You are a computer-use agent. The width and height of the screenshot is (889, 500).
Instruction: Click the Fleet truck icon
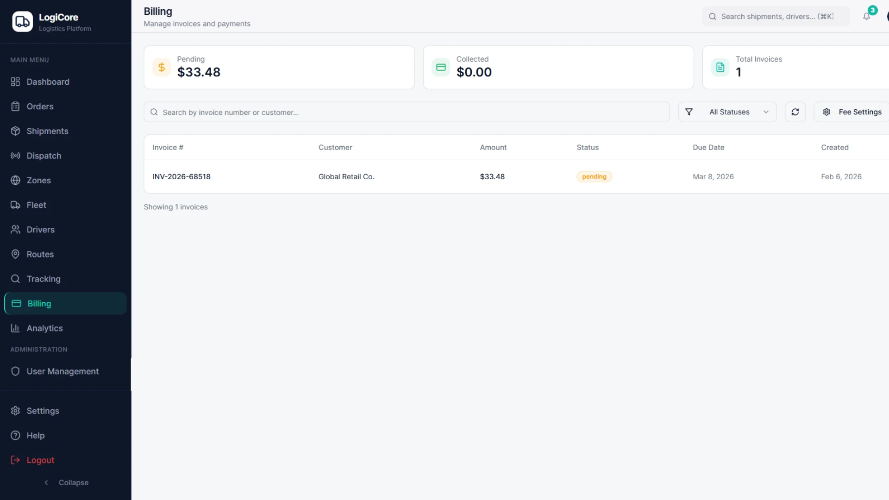[15, 205]
